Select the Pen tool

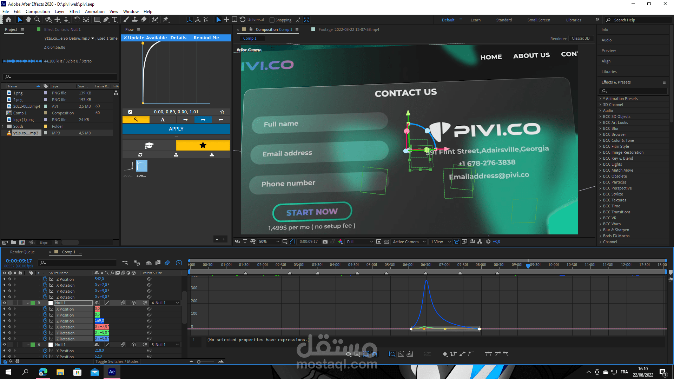tap(106, 20)
